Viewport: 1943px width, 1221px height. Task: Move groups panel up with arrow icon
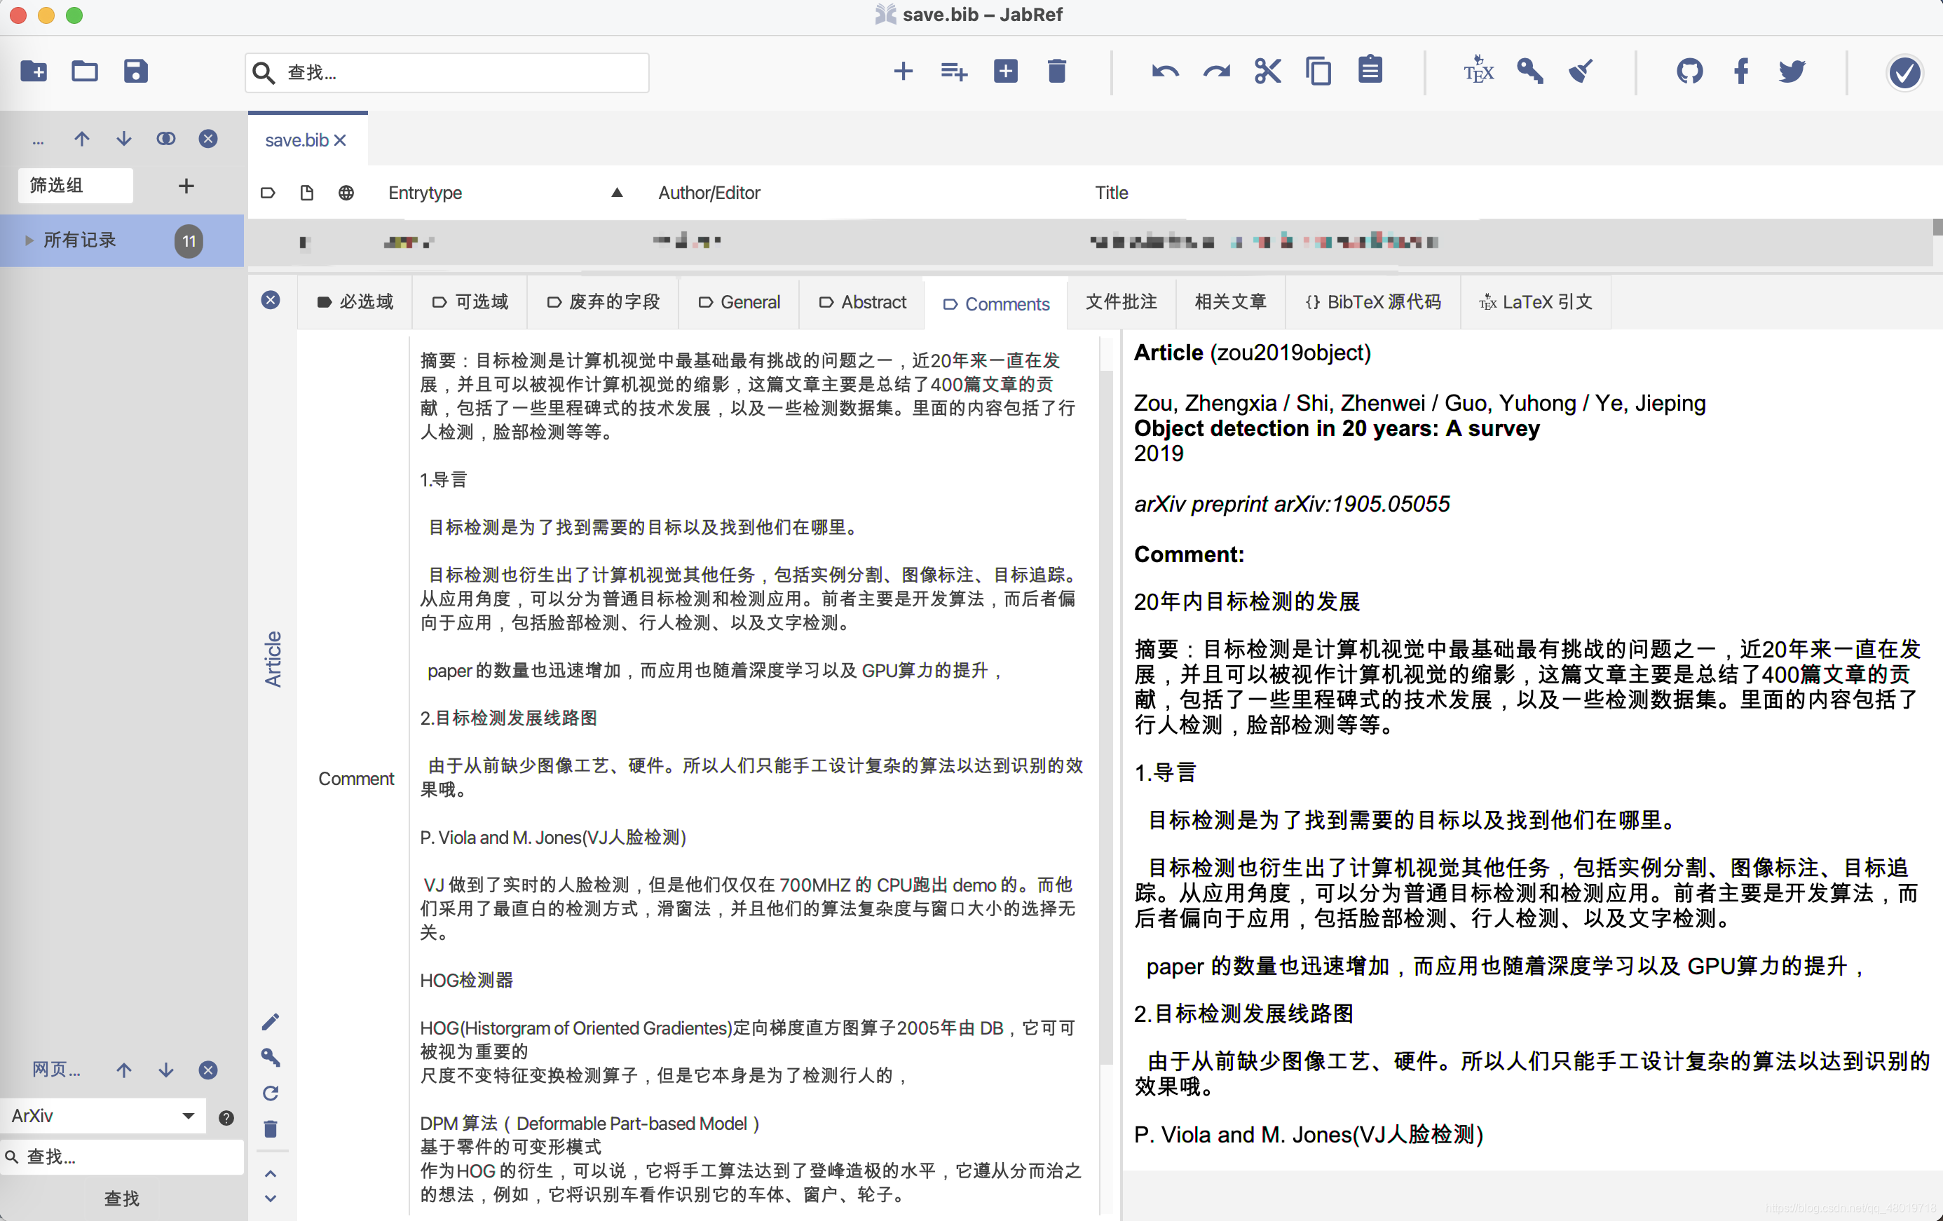(x=82, y=139)
